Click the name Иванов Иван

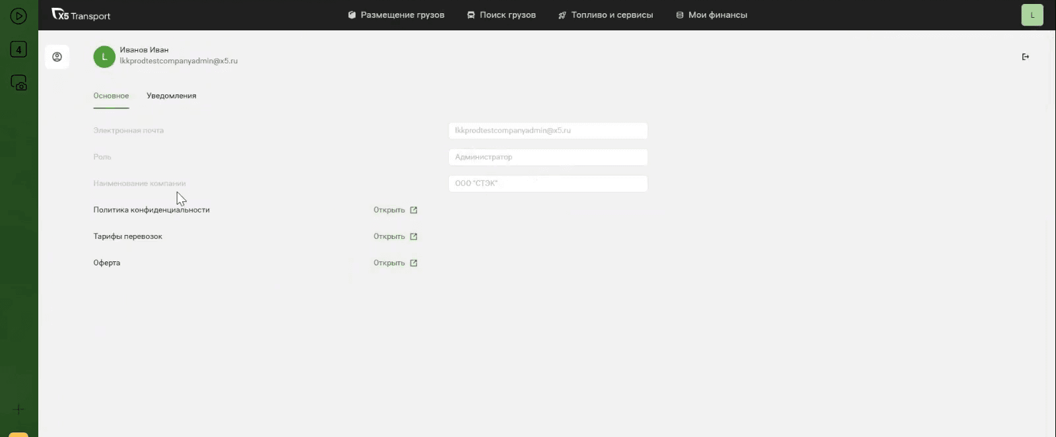coord(144,50)
